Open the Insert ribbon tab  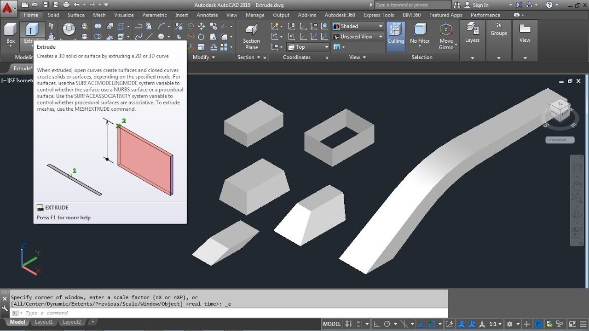[x=182, y=15]
